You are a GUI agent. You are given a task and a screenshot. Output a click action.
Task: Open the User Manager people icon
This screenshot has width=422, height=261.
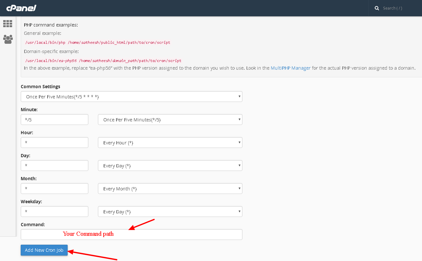click(x=8, y=39)
